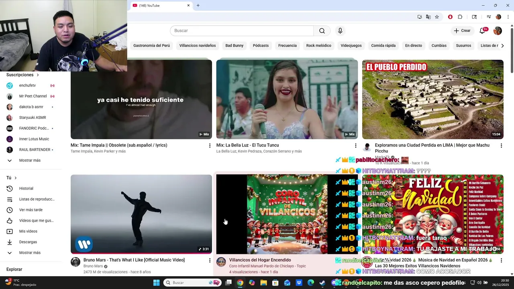Open Chrome media controls icon
The image size is (514, 289).
489,17
